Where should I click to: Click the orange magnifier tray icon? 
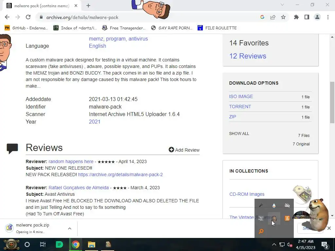pyautogui.click(x=261, y=231)
